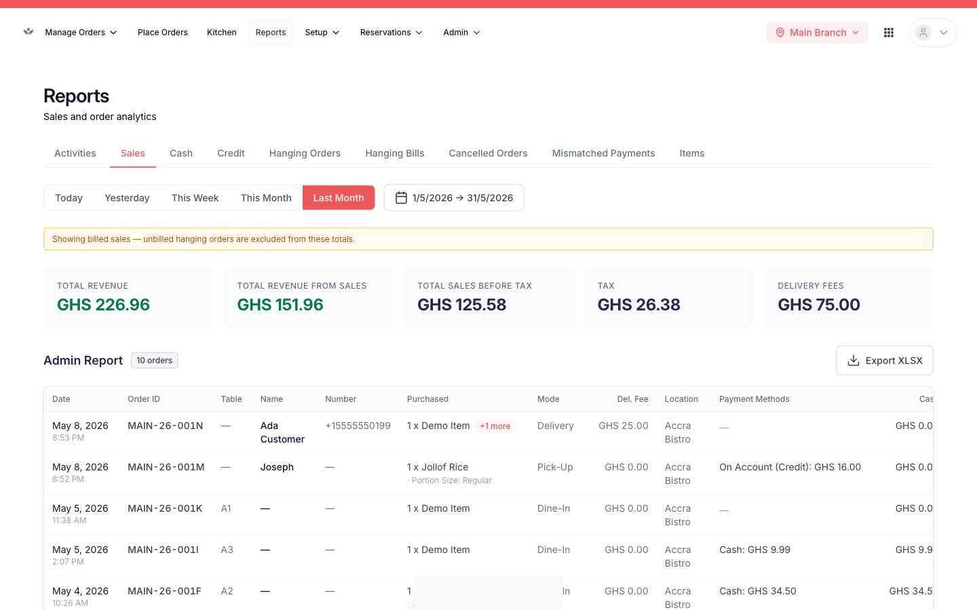Click the calendar icon in date range
This screenshot has height=610, width=977.
pyautogui.click(x=401, y=198)
